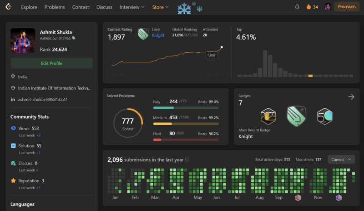Screen dimensions: 364x211
Task: Open the Explore page
Action: 29,7
